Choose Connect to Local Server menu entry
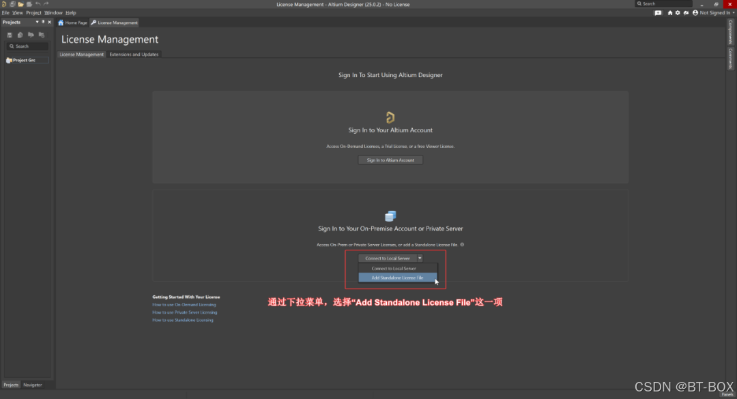This screenshot has height=399, width=737. 398,268
